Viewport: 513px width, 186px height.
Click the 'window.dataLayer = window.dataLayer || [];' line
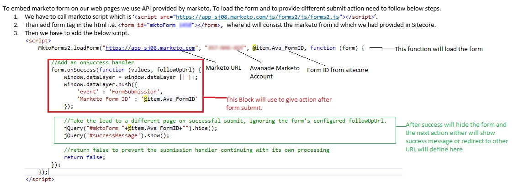click(x=131, y=77)
